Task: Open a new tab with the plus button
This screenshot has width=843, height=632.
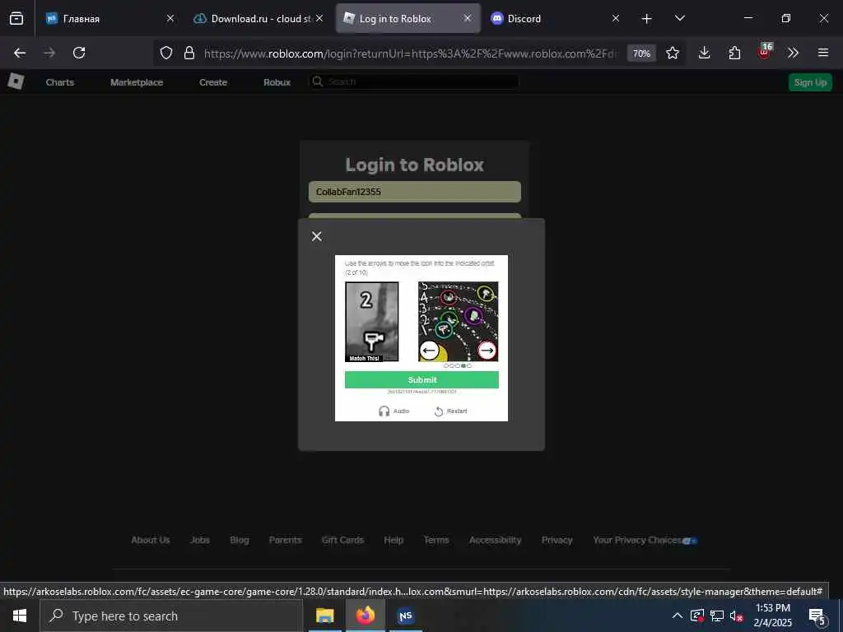Action: click(647, 19)
